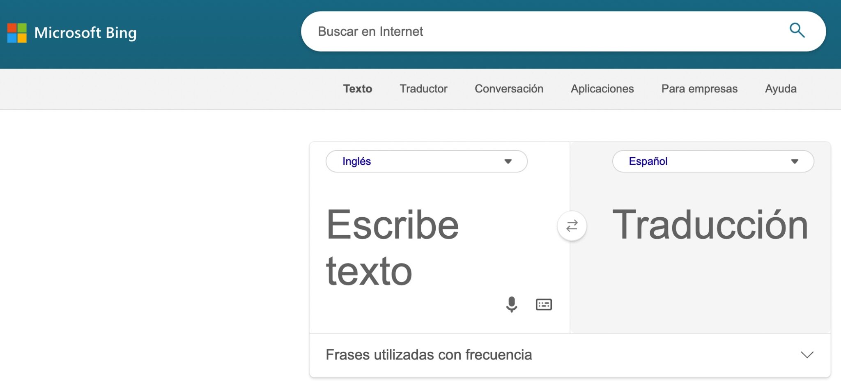Select the Aplicaciones tab
Viewport: 841px width, 391px height.
point(602,89)
